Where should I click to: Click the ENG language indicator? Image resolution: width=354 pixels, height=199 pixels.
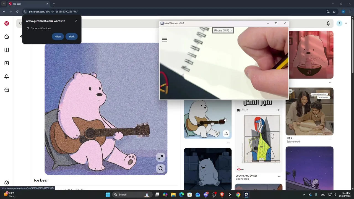coord(323,195)
